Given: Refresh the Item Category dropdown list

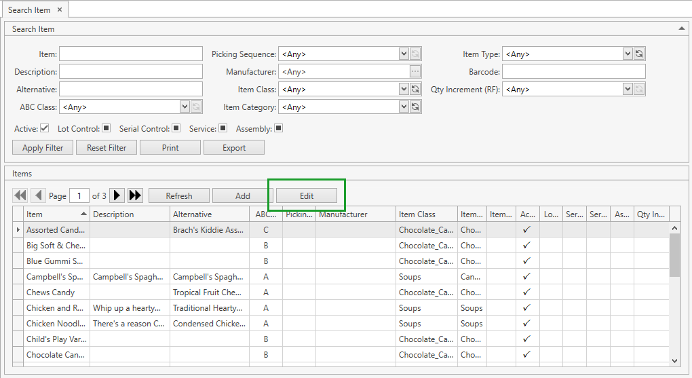Looking at the screenshot, I should [x=415, y=107].
